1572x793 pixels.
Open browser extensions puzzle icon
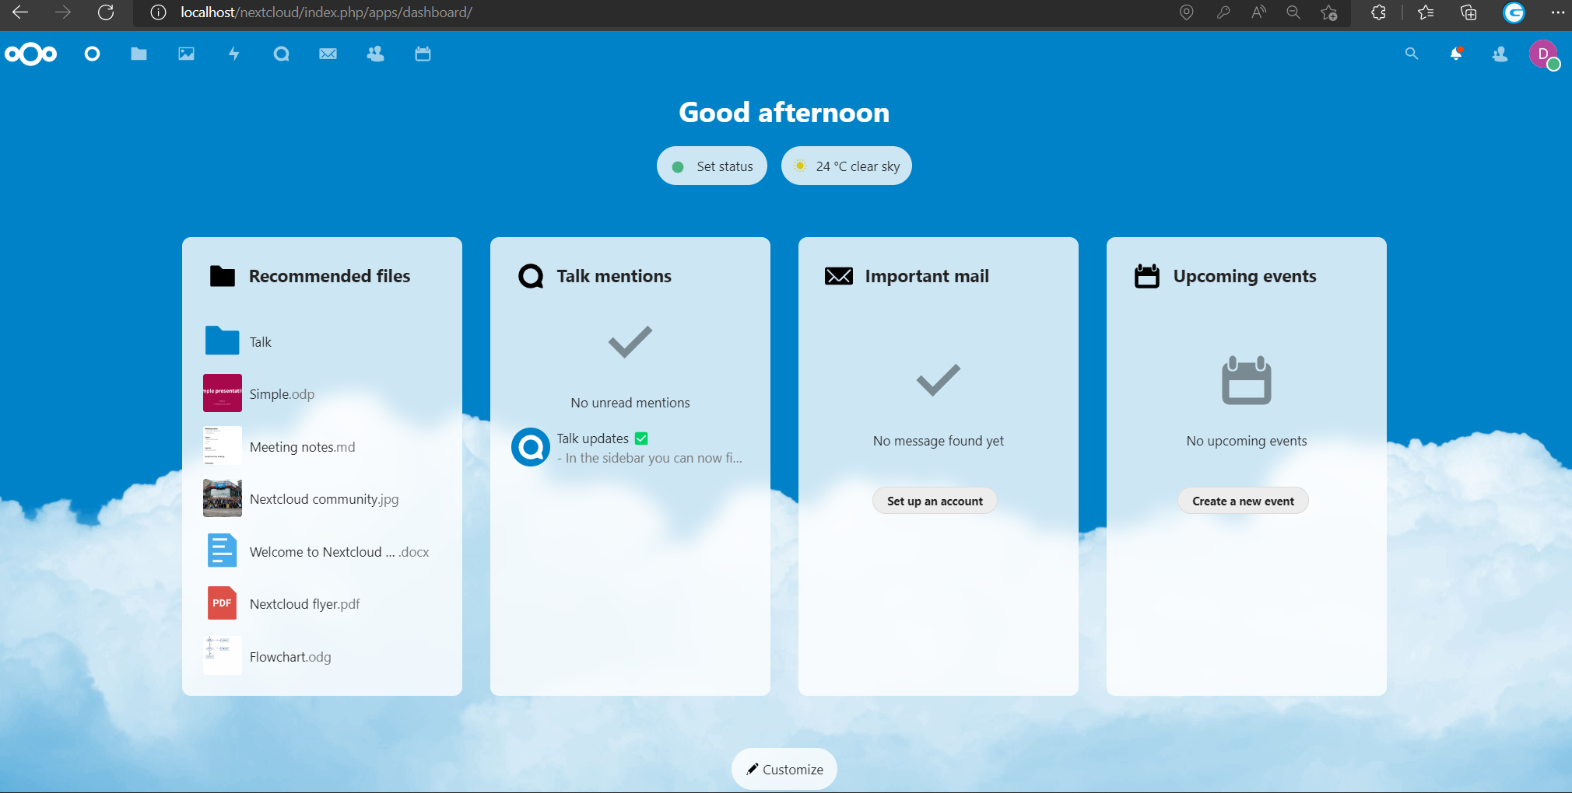tap(1378, 12)
